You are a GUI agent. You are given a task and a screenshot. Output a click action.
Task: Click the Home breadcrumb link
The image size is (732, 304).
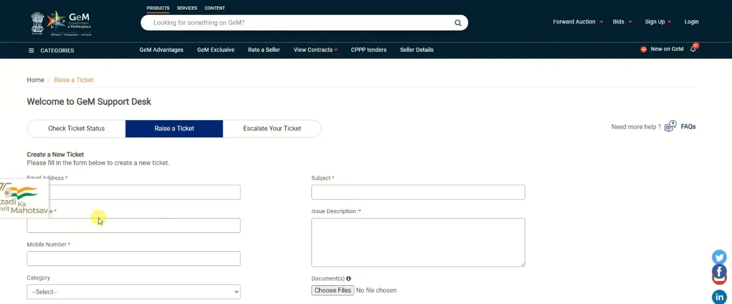coord(35,80)
